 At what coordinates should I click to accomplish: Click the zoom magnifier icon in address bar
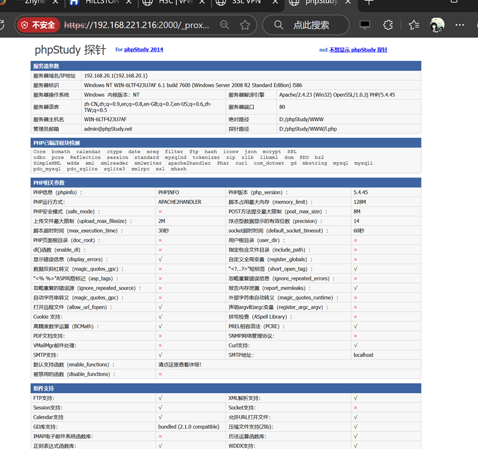(225, 25)
